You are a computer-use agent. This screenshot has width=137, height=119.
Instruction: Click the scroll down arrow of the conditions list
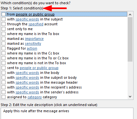[130, 97]
